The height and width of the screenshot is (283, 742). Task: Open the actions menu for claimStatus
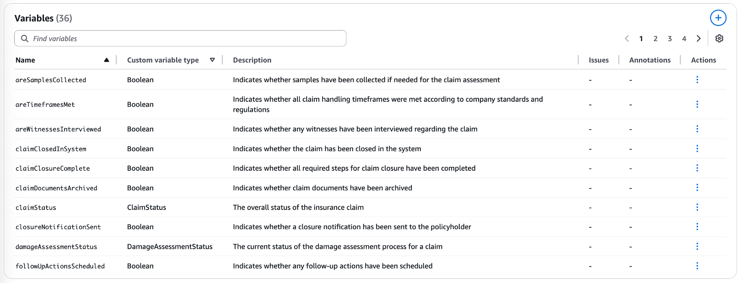[x=697, y=207]
